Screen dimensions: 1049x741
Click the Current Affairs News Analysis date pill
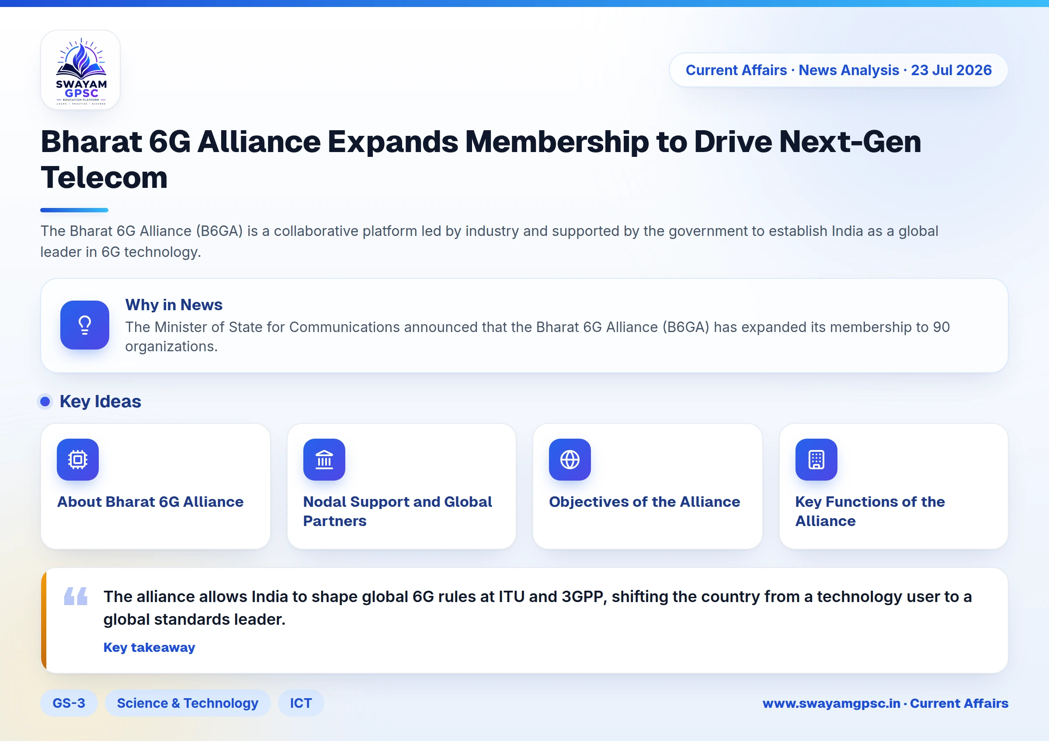tap(838, 70)
